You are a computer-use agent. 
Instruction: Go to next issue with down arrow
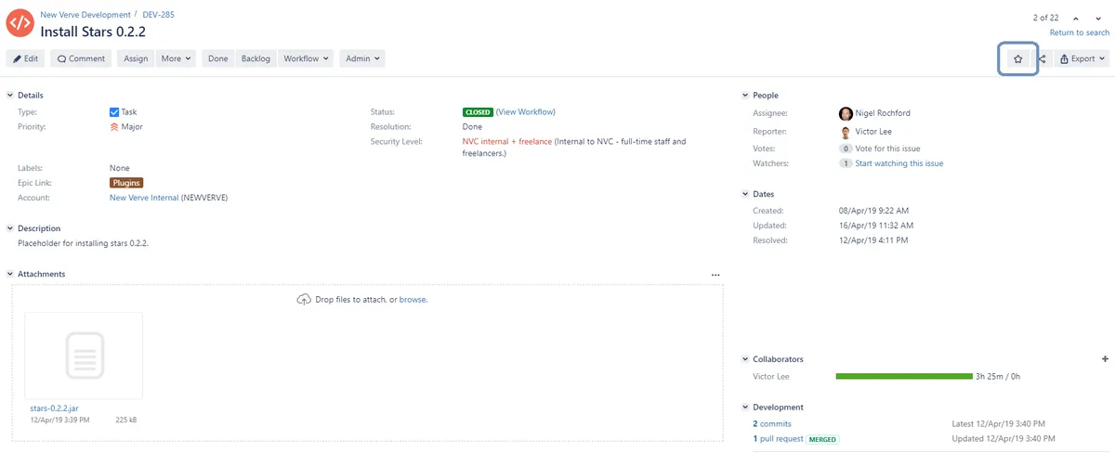1099,18
